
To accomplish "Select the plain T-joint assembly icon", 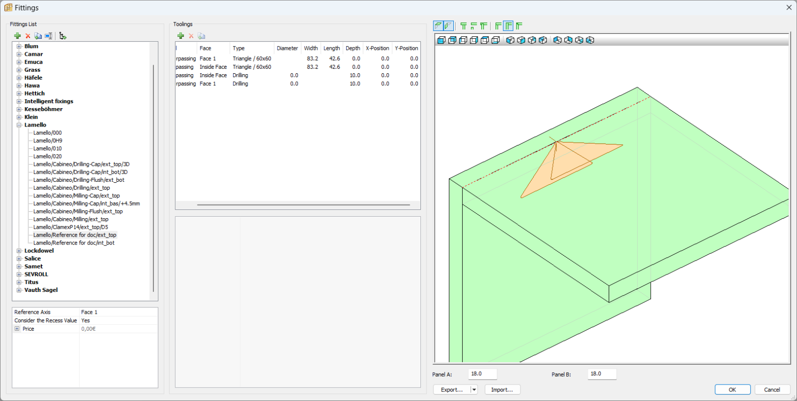I will 464,26.
